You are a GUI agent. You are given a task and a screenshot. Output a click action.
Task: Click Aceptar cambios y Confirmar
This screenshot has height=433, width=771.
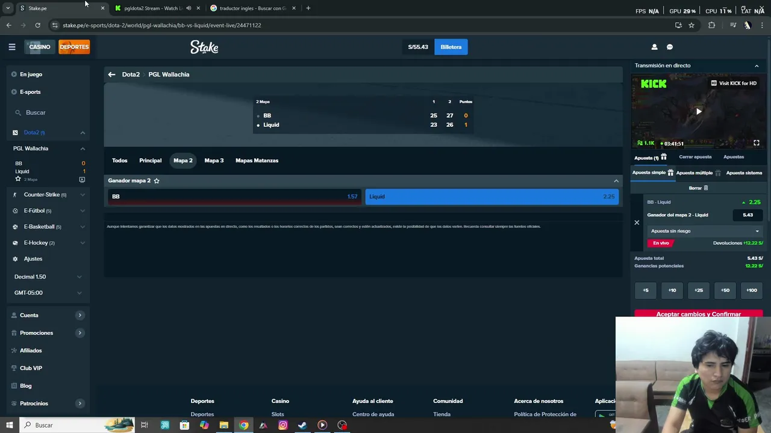click(x=699, y=314)
